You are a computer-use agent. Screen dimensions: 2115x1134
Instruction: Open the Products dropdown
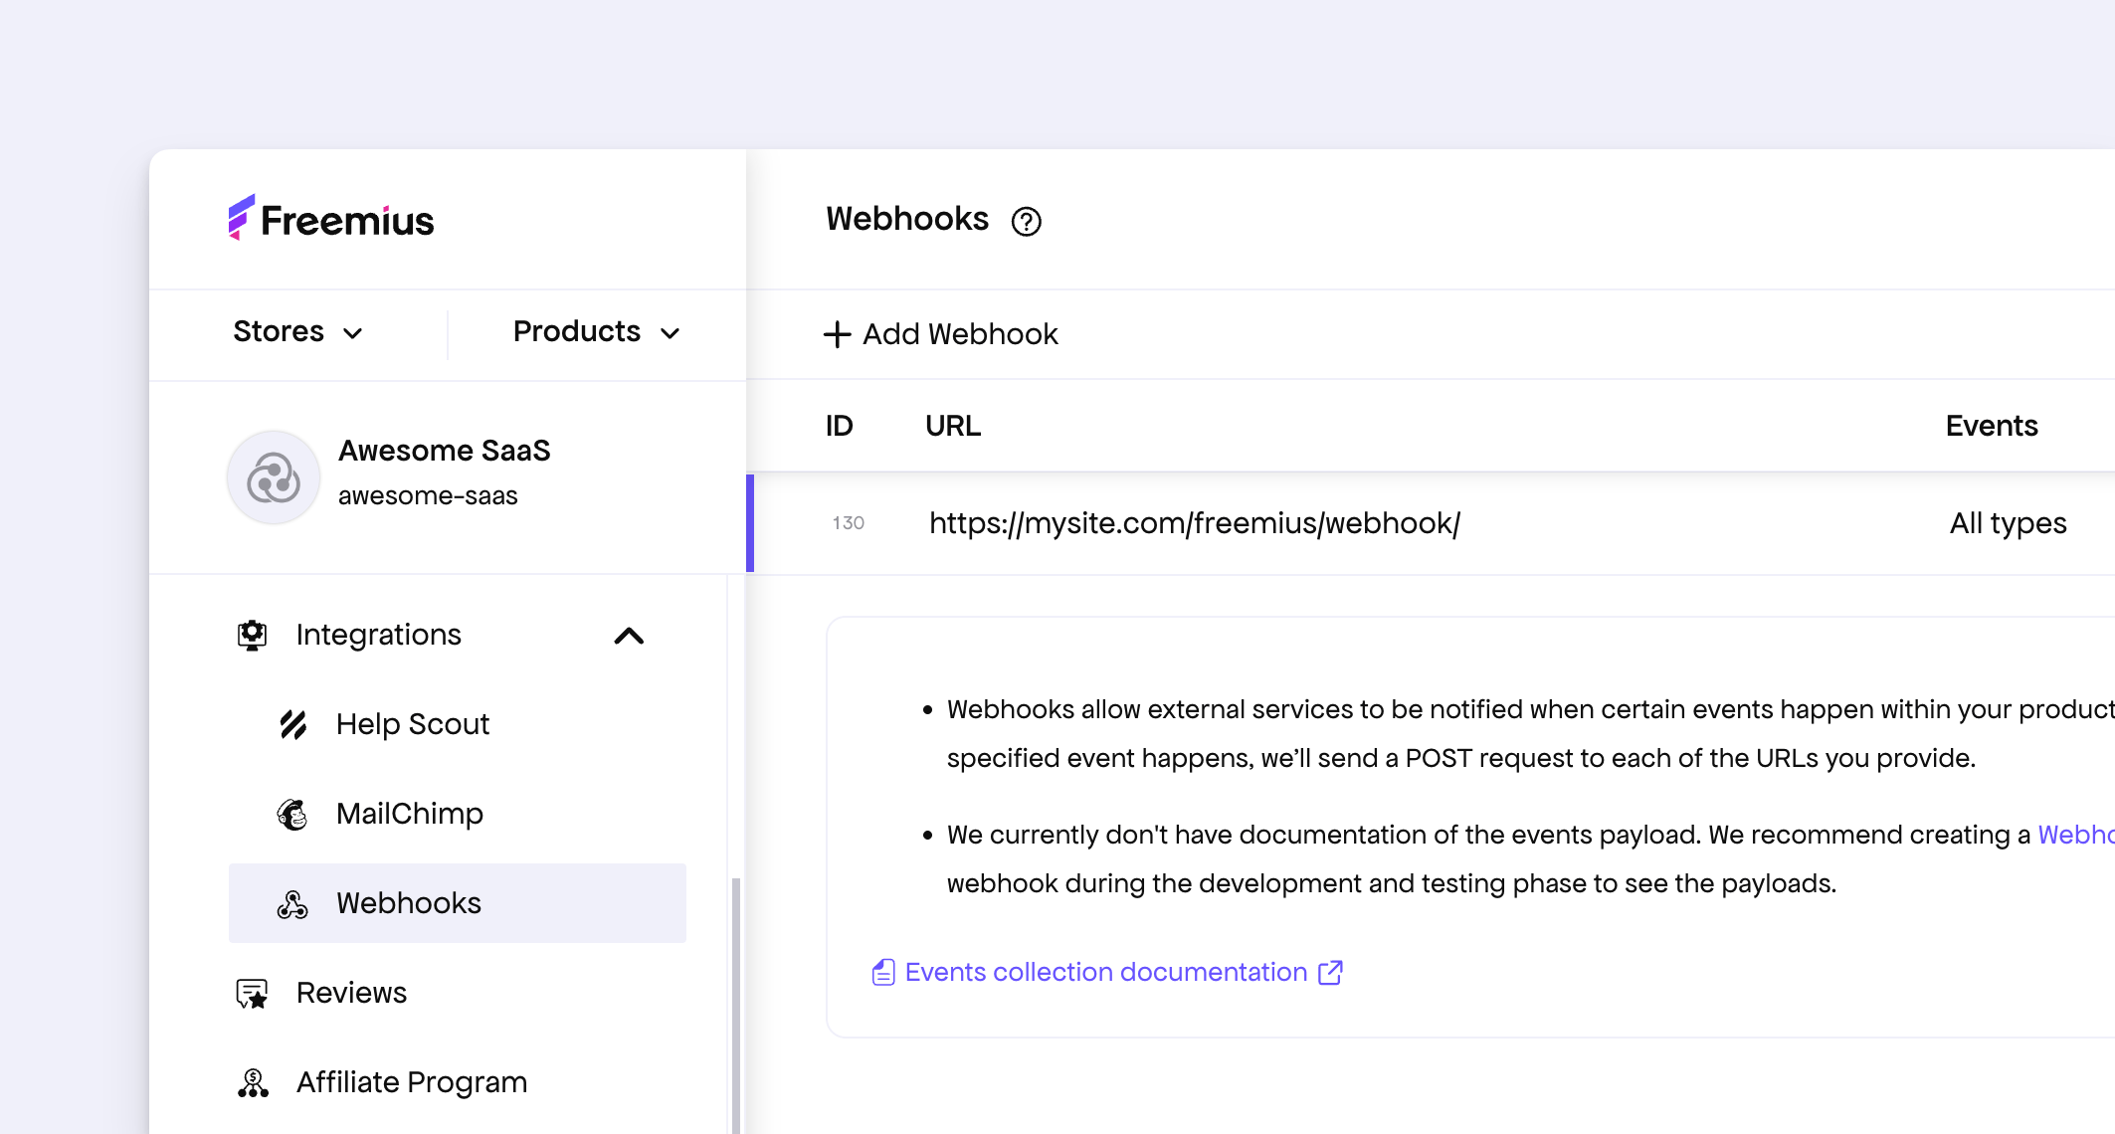coord(596,332)
